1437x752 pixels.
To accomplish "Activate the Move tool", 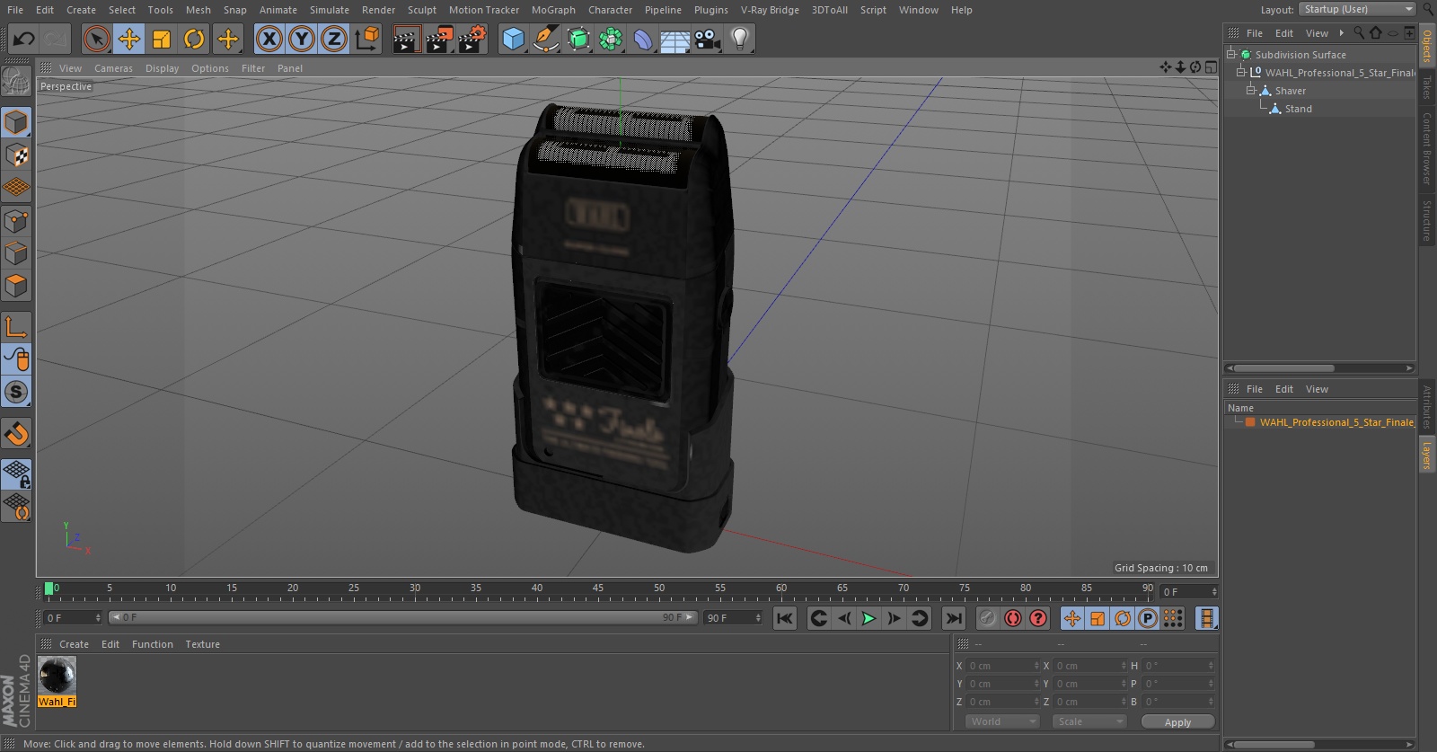I will tap(129, 39).
